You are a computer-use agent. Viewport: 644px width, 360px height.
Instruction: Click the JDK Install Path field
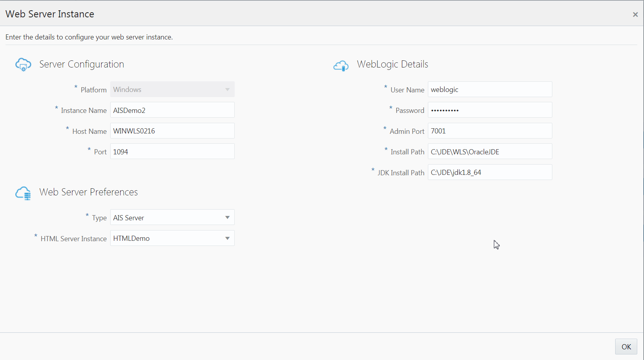point(490,172)
